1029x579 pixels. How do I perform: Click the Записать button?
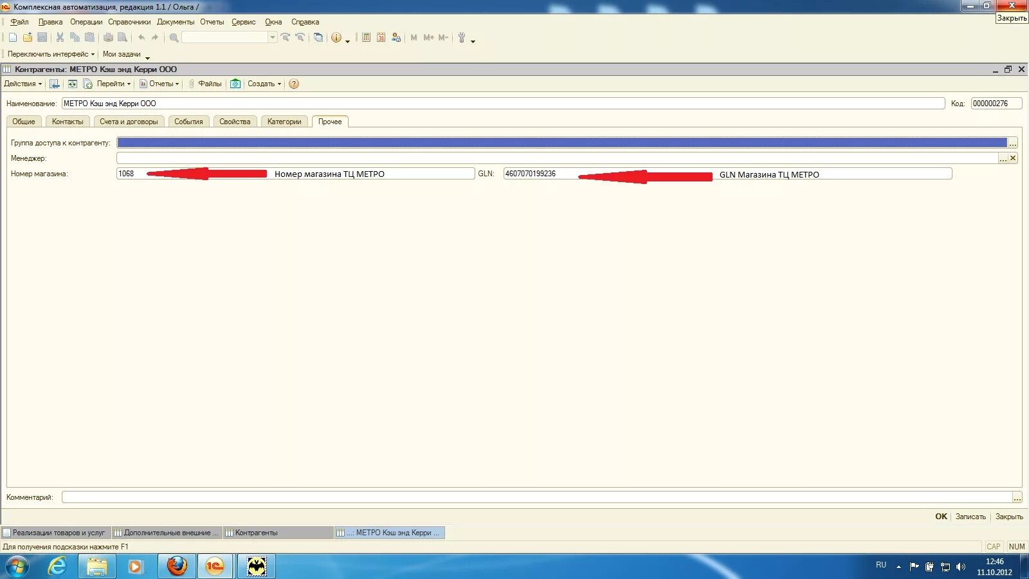[x=970, y=517]
